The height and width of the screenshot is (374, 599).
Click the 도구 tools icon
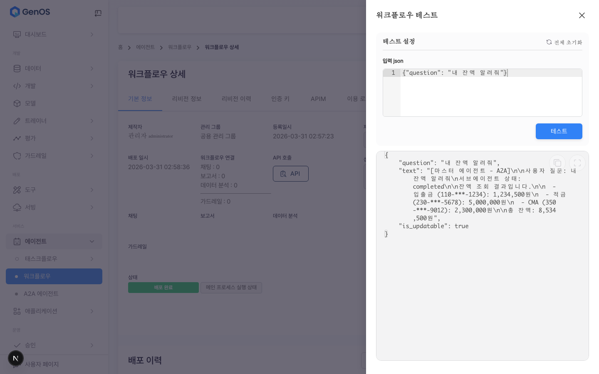17,190
